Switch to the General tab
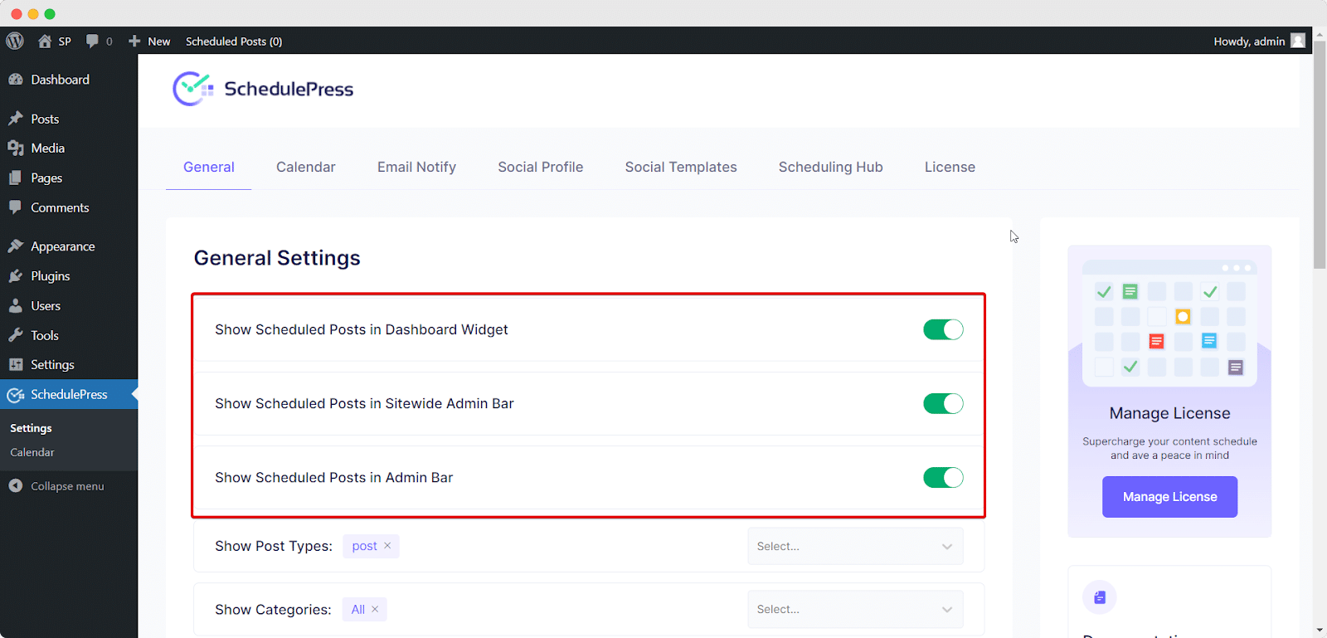The width and height of the screenshot is (1327, 638). point(209,167)
